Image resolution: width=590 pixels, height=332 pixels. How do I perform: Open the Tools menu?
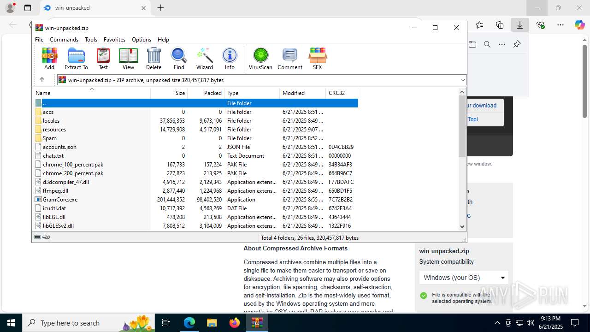point(91,40)
